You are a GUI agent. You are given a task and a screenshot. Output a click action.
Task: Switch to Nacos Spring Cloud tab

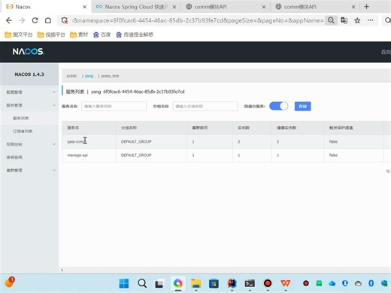(x=136, y=7)
